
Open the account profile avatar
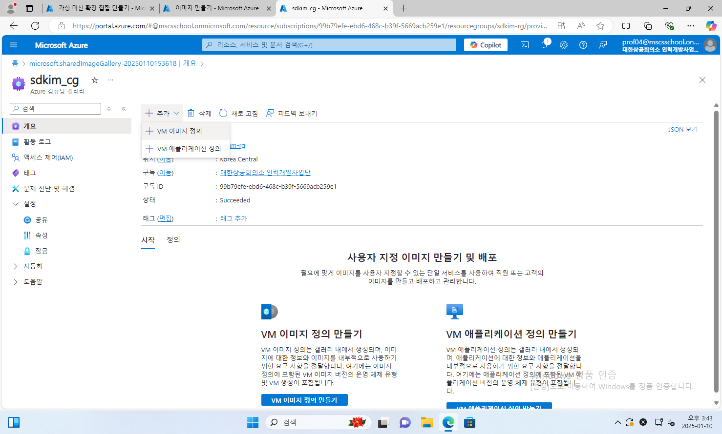pos(710,45)
